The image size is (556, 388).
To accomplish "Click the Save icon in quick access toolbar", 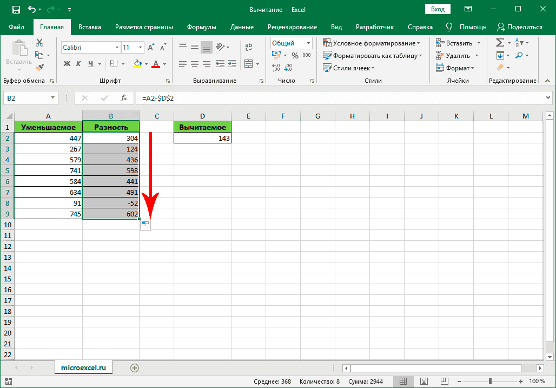I will (16, 10).
